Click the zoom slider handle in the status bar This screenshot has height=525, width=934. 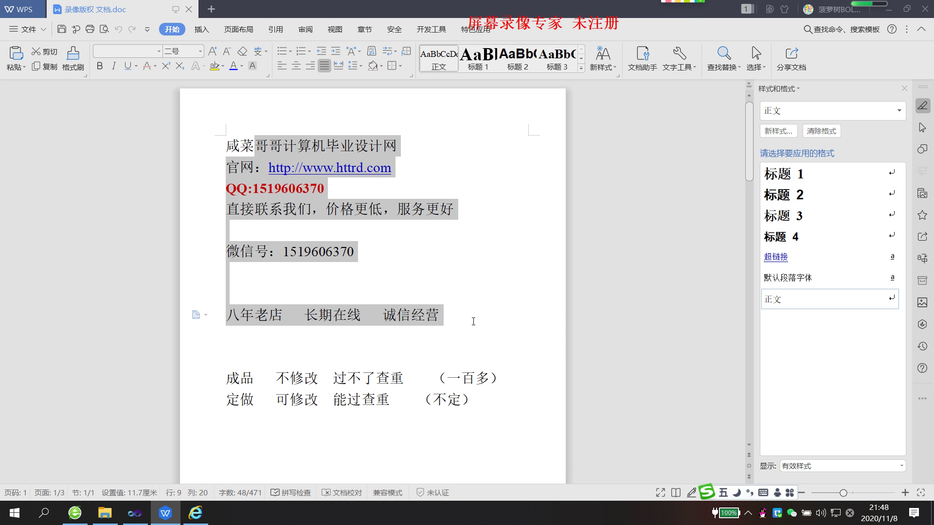[843, 492]
